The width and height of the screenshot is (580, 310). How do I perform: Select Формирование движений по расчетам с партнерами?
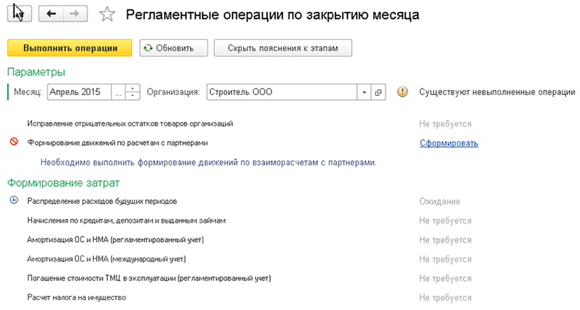tap(117, 143)
